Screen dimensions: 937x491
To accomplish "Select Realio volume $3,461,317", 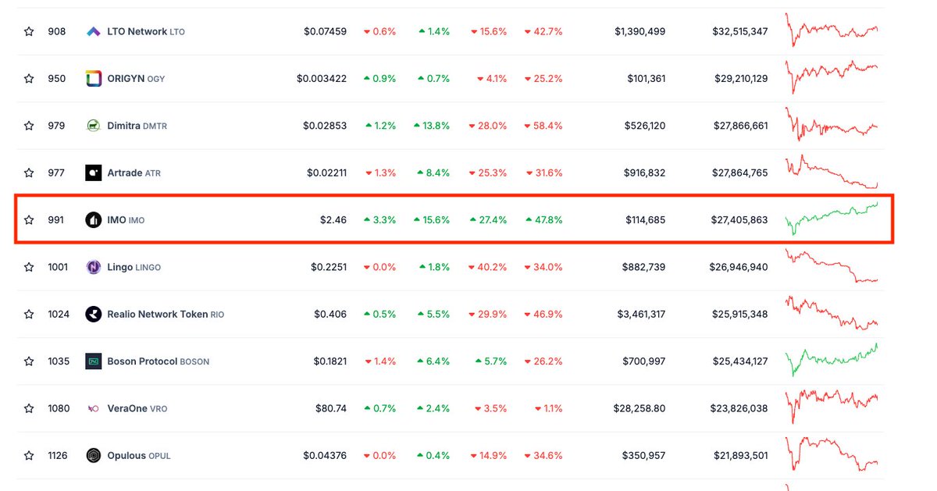I will (x=641, y=314).
